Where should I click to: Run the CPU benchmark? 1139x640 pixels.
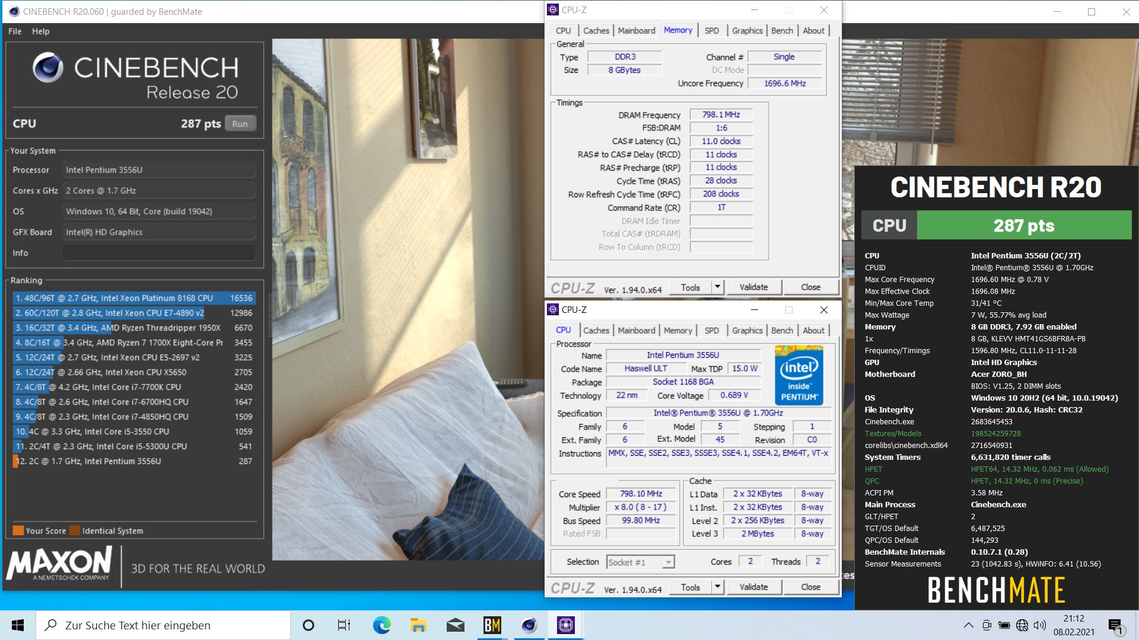(240, 124)
